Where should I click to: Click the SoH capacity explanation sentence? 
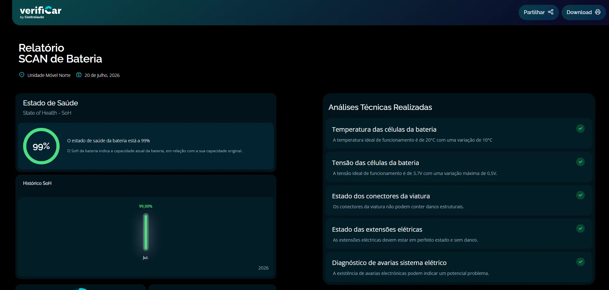[x=155, y=151]
